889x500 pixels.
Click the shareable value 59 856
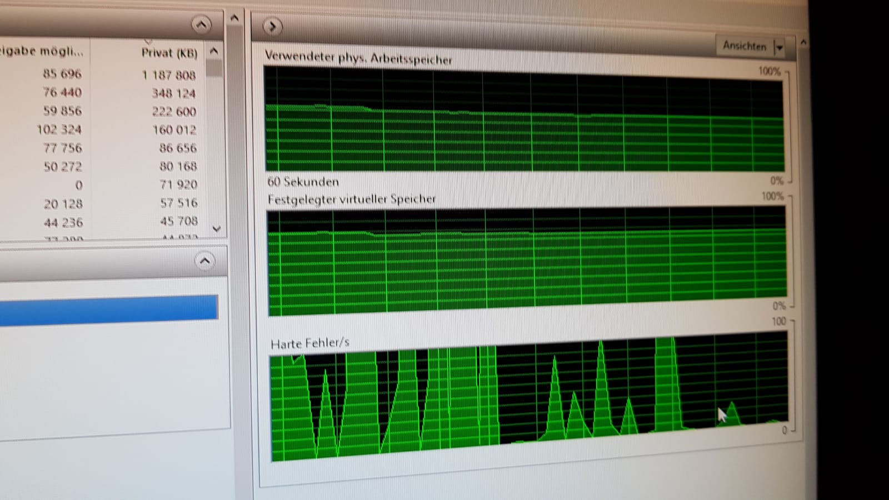(62, 111)
